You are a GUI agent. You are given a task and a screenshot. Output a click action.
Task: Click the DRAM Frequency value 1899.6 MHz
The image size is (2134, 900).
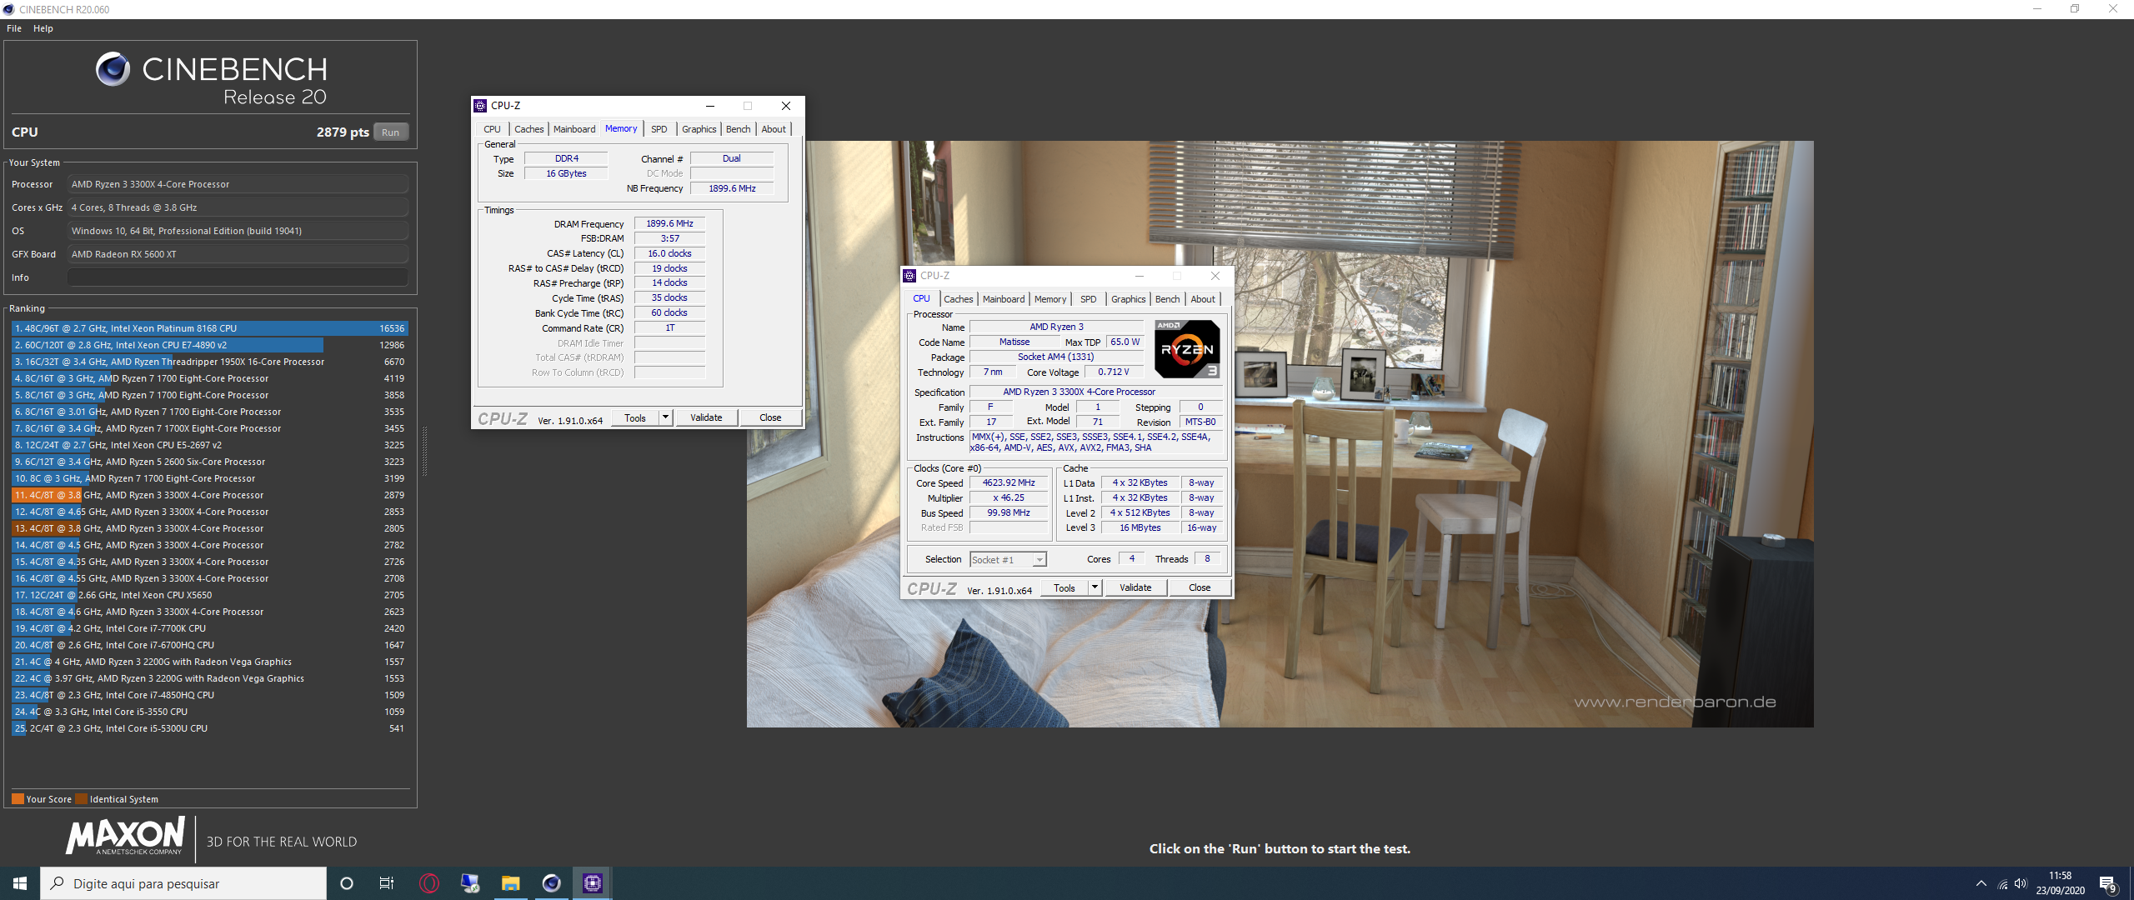click(x=669, y=223)
